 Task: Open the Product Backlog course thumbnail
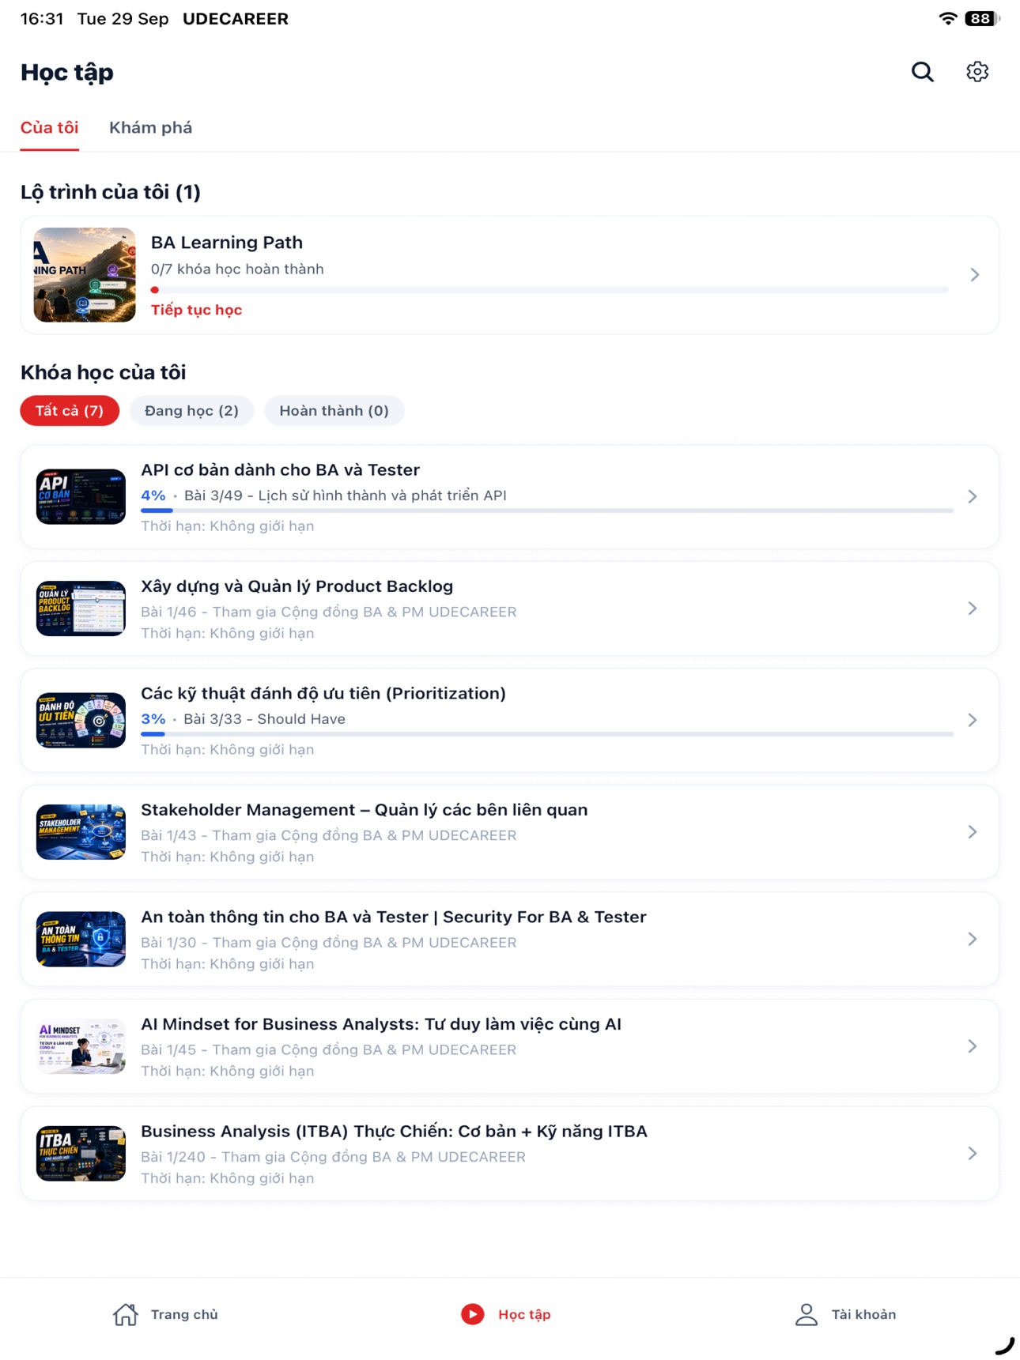point(81,608)
